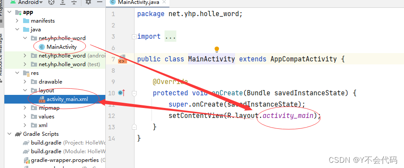Click the override method gutter icon on line 10
Viewport: 404px width, 168px height.
click(x=121, y=92)
